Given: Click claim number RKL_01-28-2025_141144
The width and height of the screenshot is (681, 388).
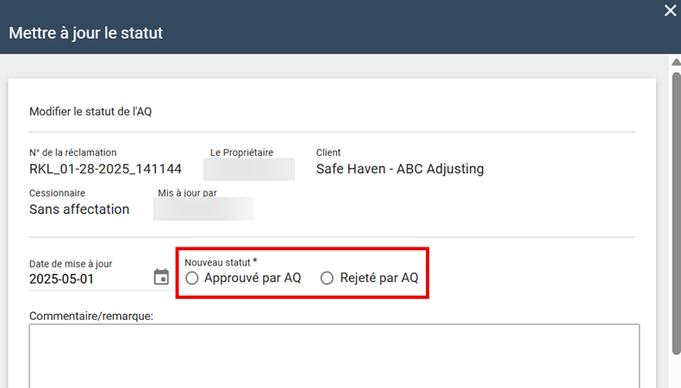Looking at the screenshot, I should coord(105,169).
